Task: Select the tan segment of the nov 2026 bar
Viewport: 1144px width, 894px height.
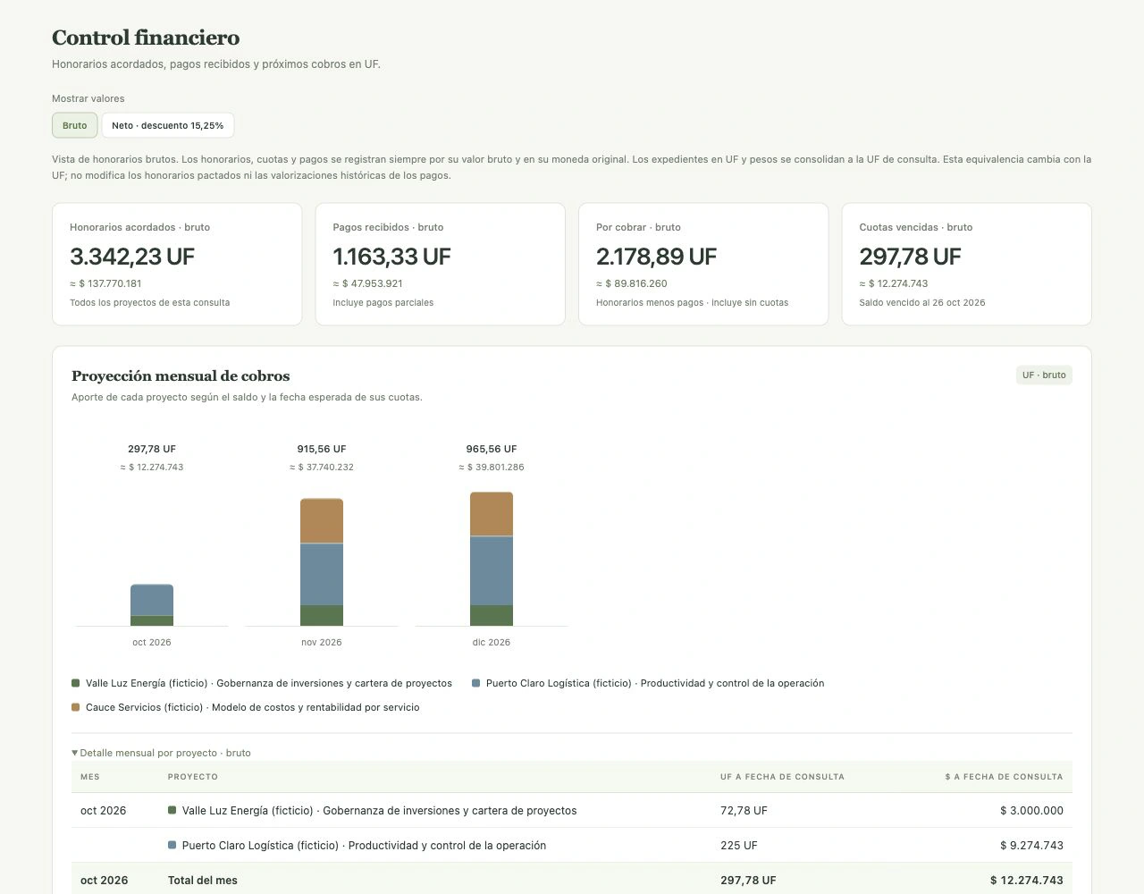Action: [x=322, y=521]
